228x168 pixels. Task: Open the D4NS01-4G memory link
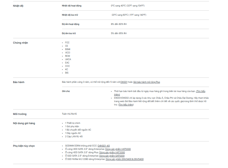point(104,146)
